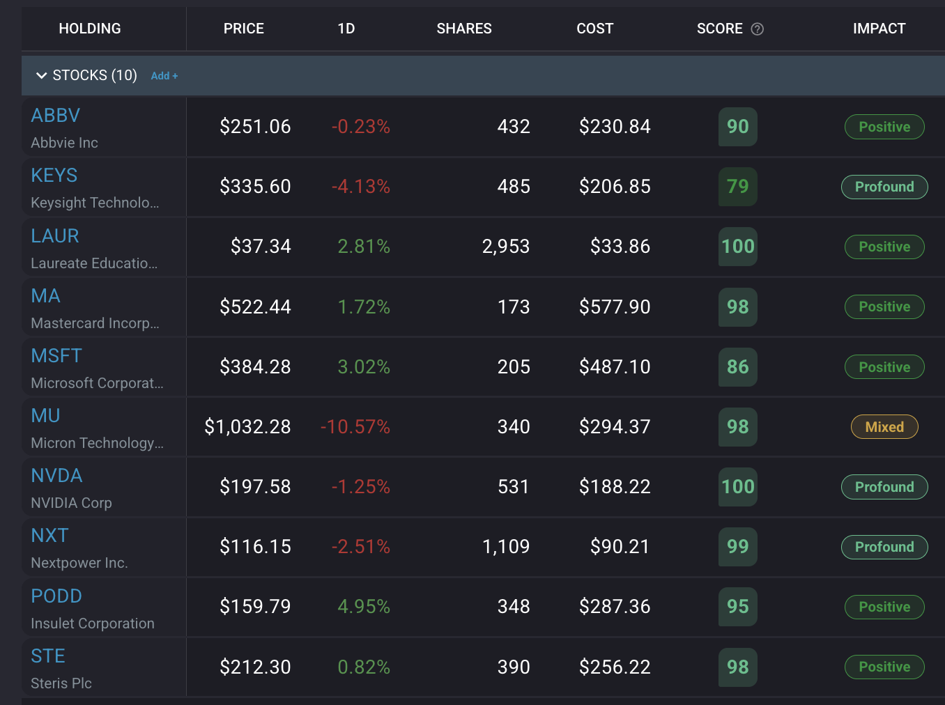The height and width of the screenshot is (705, 945).
Task: Click the $188.22 cost for NVDA
Action: (x=615, y=487)
